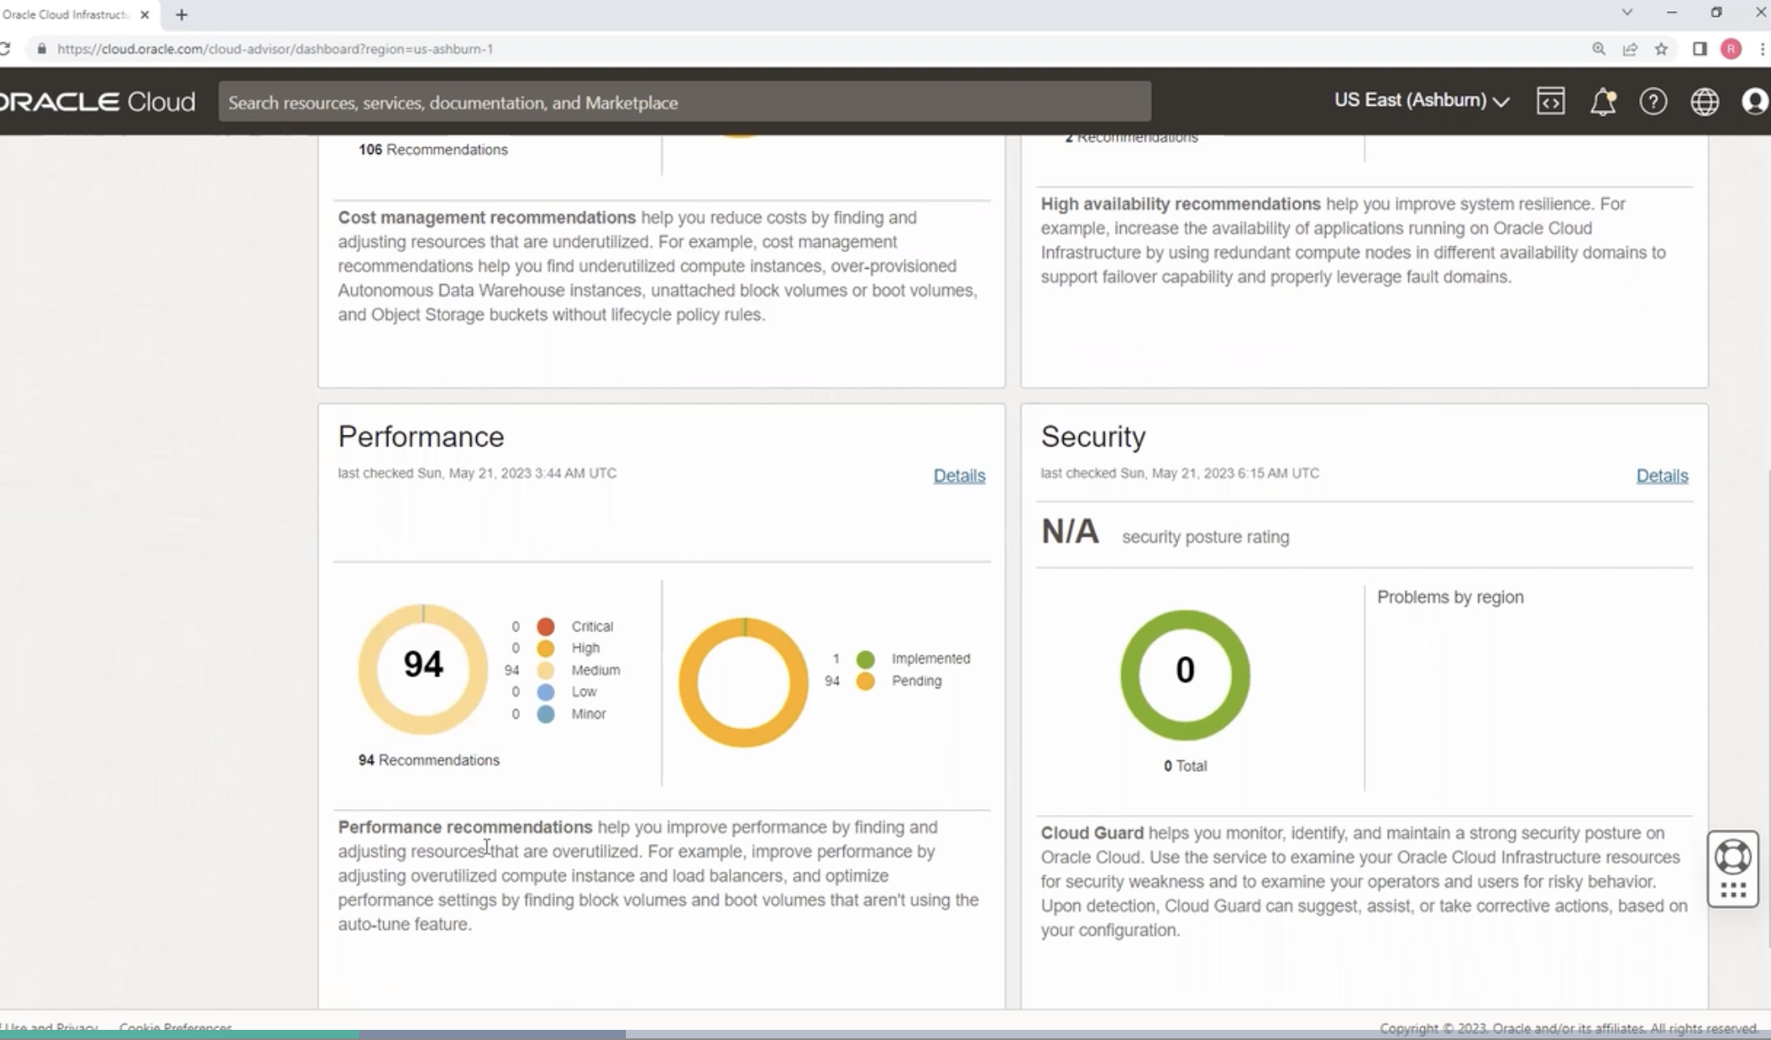The height and width of the screenshot is (1040, 1771).
Task: Open the Chrome three-dot menu
Action: (x=1763, y=49)
